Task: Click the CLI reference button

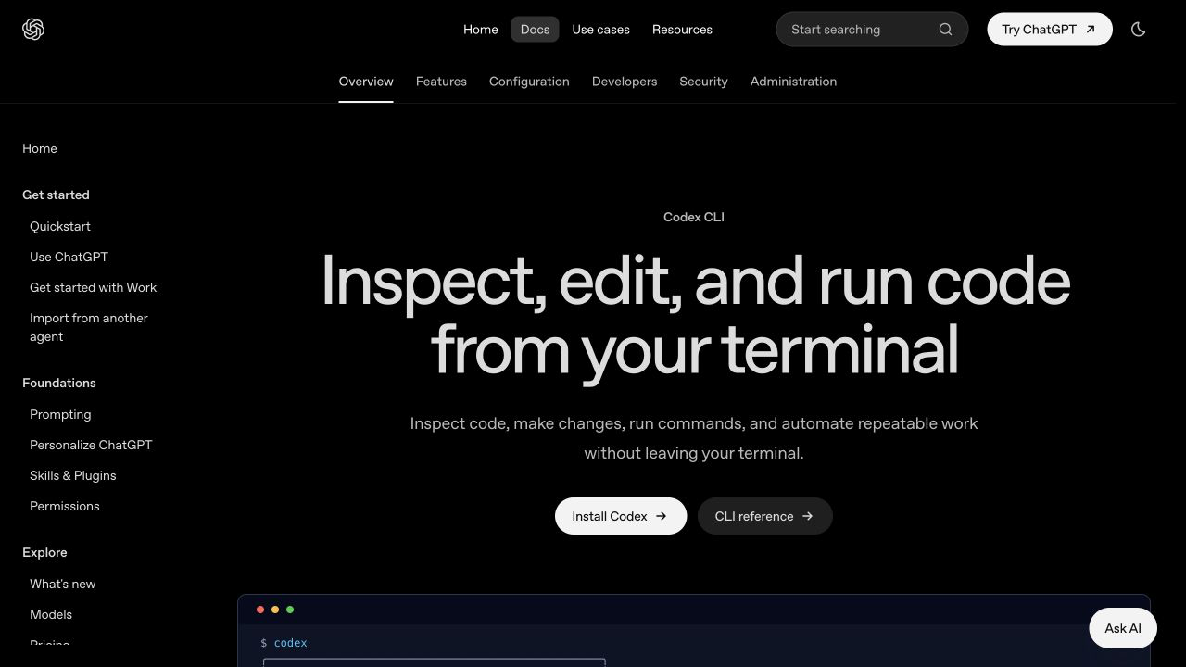Action: pyautogui.click(x=765, y=516)
